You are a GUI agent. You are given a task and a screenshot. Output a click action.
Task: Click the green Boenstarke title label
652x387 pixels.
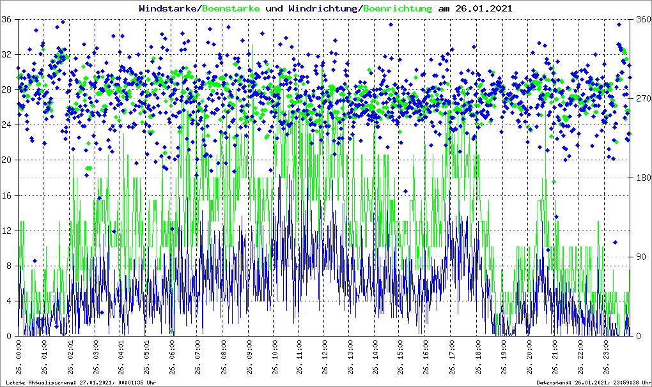[x=231, y=9]
